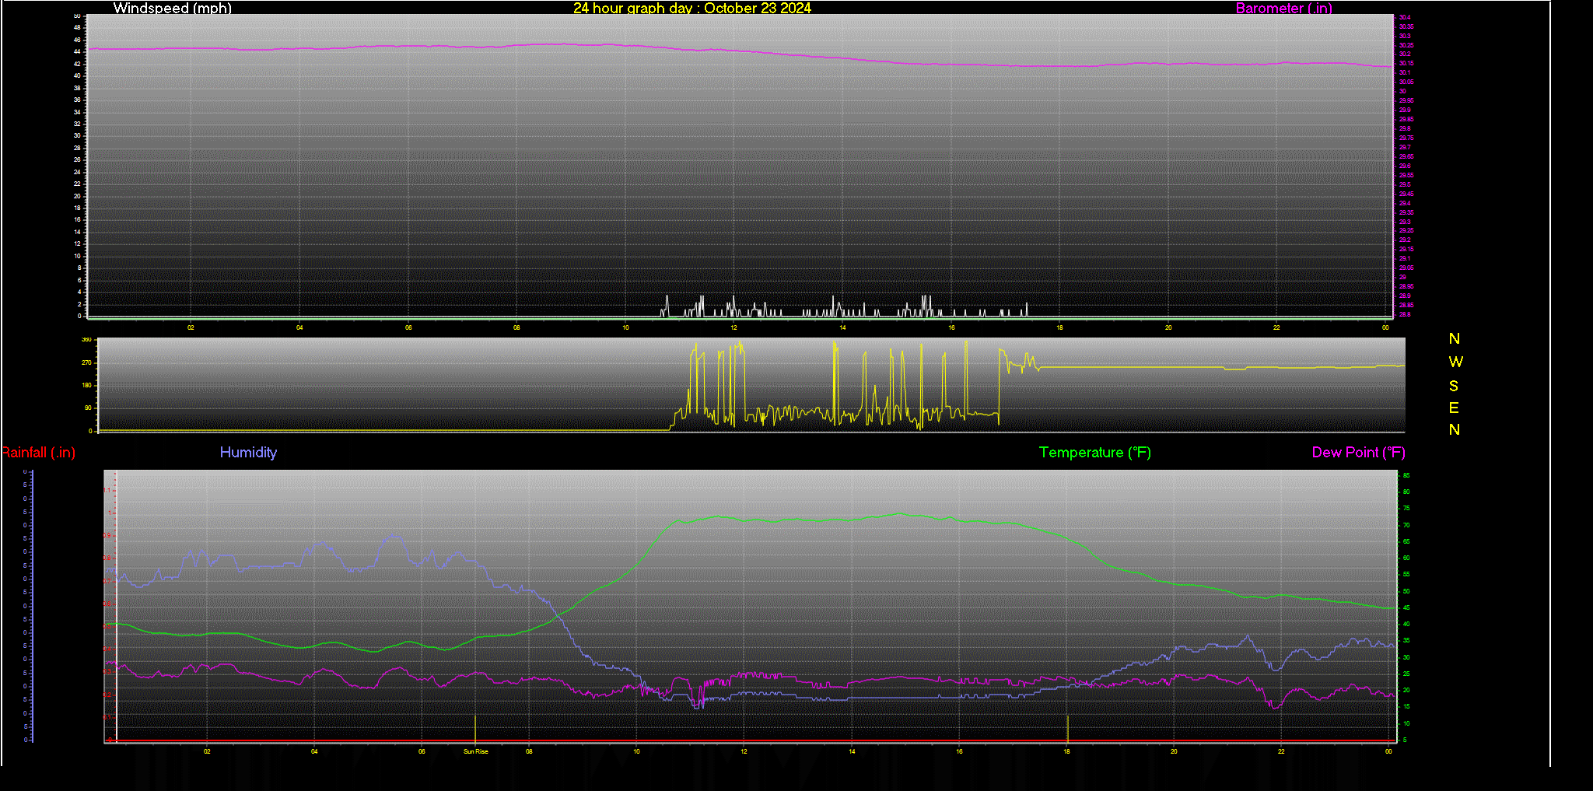1593x791 pixels.
Task: Click the Temperature (°F) legend label
Action: (x=1095, y=453)
